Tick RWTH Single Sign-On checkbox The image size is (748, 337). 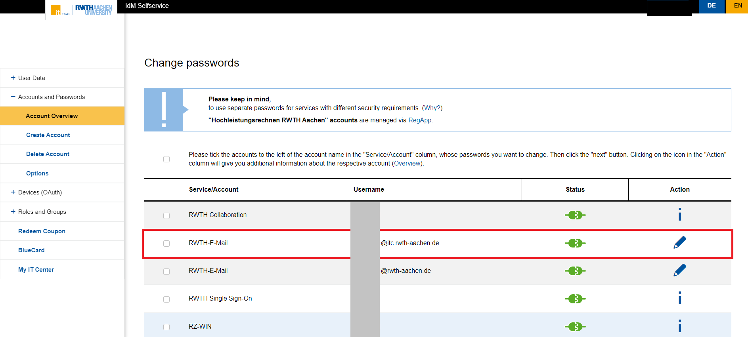166,299
